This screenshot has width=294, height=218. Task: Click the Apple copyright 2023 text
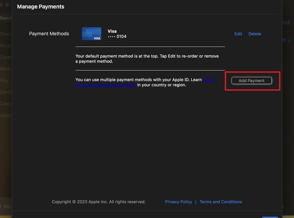[99, 202]
